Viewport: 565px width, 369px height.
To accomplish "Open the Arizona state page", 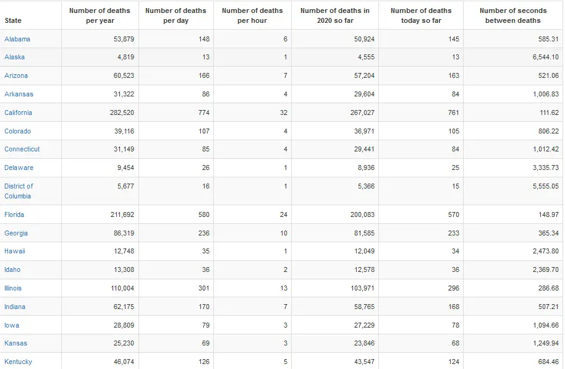I will click(x=16, y=75).
